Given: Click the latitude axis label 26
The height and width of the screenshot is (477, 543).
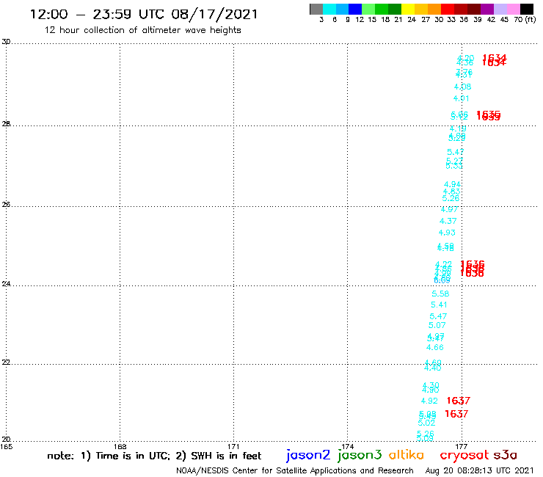Looking at the screenshot, I should tap(6, 205).
